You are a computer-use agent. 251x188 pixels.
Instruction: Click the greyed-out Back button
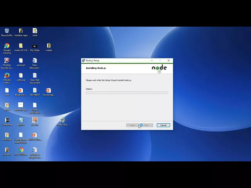tap(133, 125)
